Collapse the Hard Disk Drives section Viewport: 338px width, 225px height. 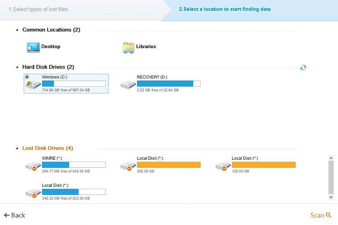click(17, 67)
